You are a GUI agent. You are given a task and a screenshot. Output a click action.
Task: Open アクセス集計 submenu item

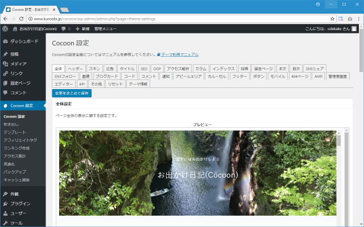(x=15, y=156)
